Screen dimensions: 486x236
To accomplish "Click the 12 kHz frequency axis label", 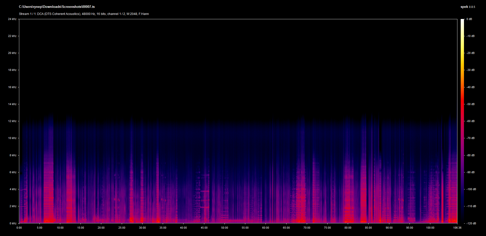I will click(x=12, y=121).
